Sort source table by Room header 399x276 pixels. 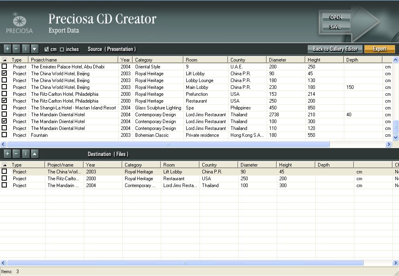(x=206, y=60)
